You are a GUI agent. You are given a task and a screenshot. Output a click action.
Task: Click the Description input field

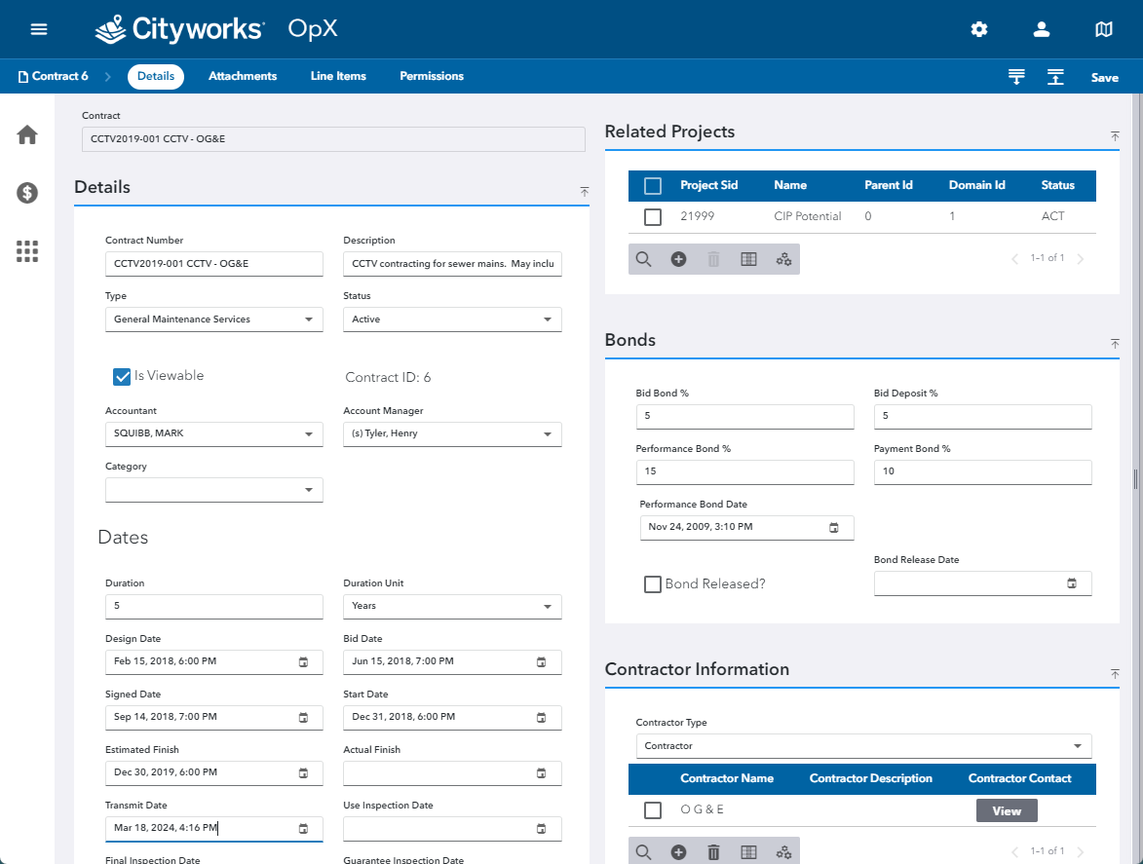pos(452,264)
